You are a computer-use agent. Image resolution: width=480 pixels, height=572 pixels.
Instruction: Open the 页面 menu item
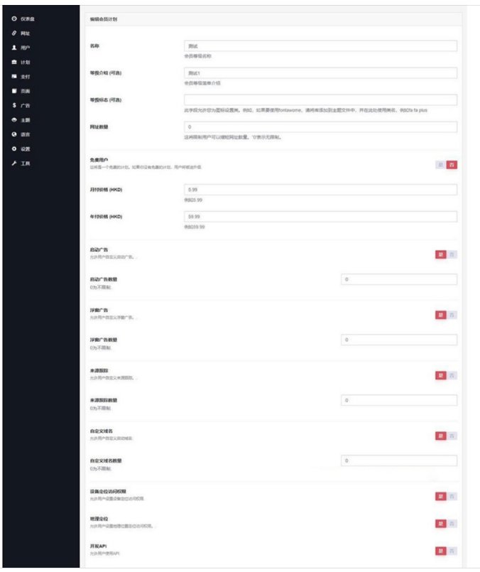tap(25, 91)
